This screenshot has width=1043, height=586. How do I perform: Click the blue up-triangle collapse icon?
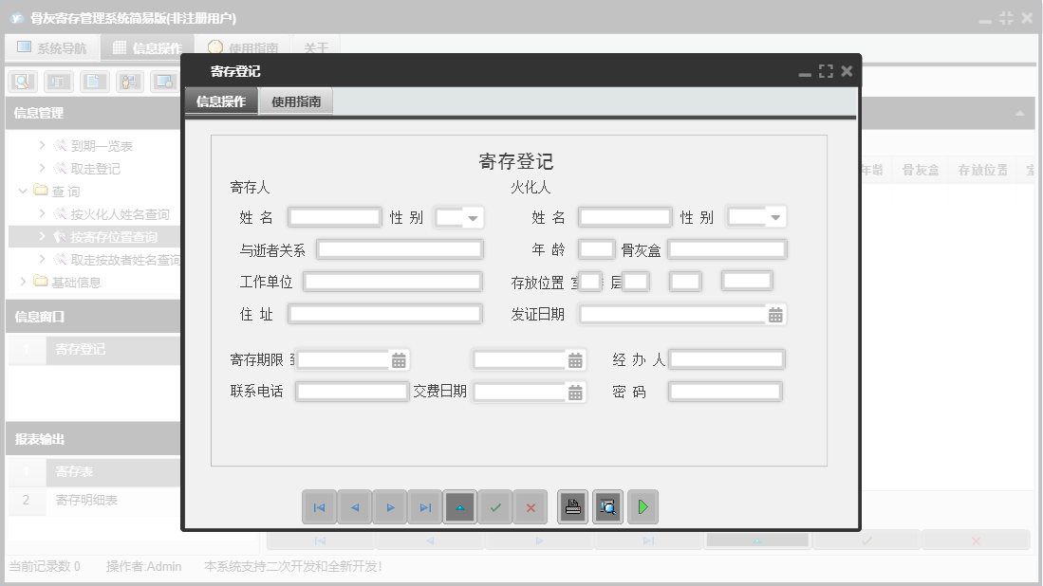(x=460, y=506)
